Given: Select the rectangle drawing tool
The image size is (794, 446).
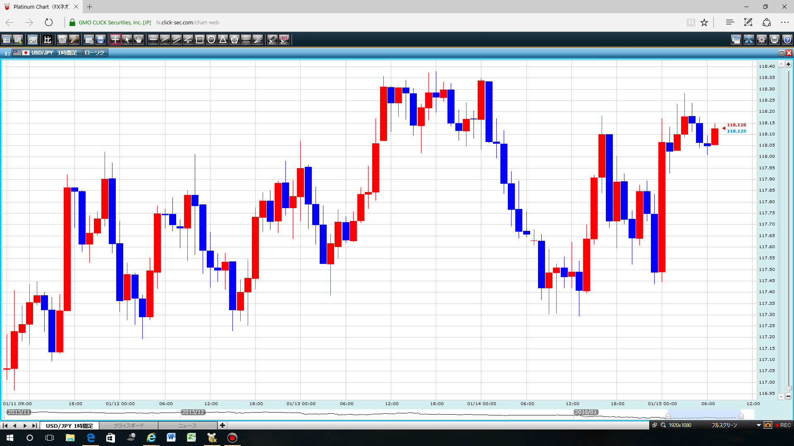Looking at the screenshot, I should click(199, 40).
